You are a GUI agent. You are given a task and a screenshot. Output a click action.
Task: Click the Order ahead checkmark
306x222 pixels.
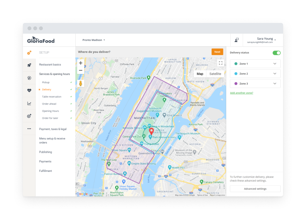point(71,104)
